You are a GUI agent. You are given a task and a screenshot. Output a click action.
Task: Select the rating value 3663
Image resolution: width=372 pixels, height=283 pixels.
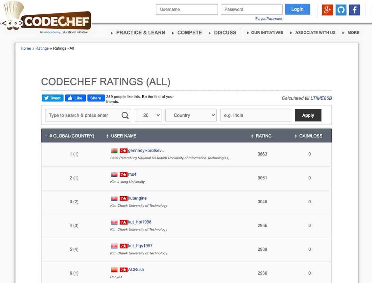pos(262,154)
